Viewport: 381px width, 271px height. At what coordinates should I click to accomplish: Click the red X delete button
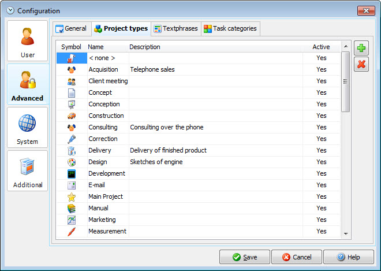(x=361, y=64)
